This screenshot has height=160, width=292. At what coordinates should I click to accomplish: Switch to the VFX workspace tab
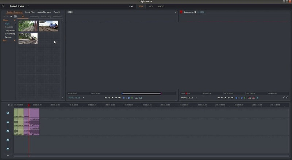[151, 6]
